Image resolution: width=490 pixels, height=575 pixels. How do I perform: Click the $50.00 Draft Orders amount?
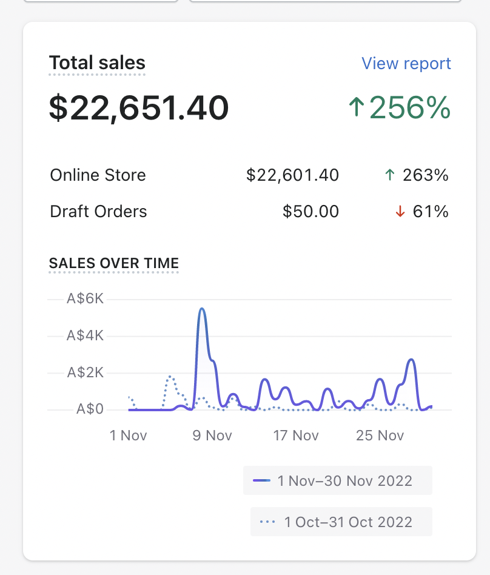(x=310, y=212)
